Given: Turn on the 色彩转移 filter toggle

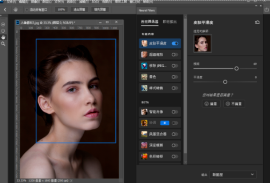Looking at the screenshot, I should (175, 157).
